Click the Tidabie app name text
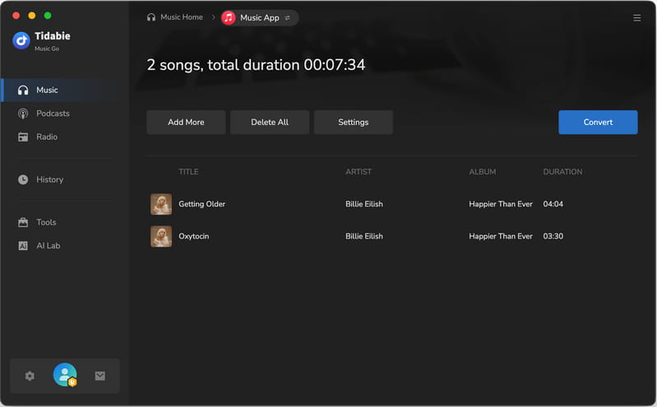 pyautogui.click(x=53, y=36)
